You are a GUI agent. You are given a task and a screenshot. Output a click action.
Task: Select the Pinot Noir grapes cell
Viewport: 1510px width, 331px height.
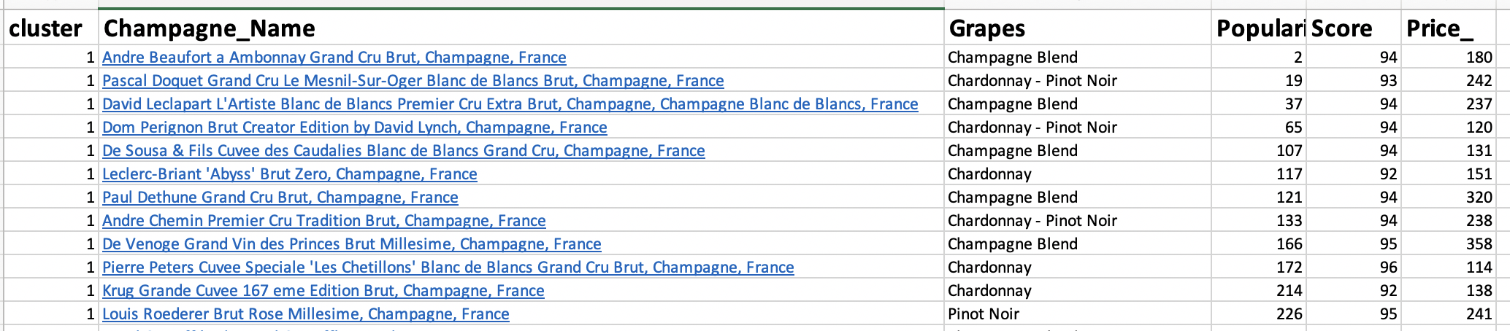point(1077,314)
